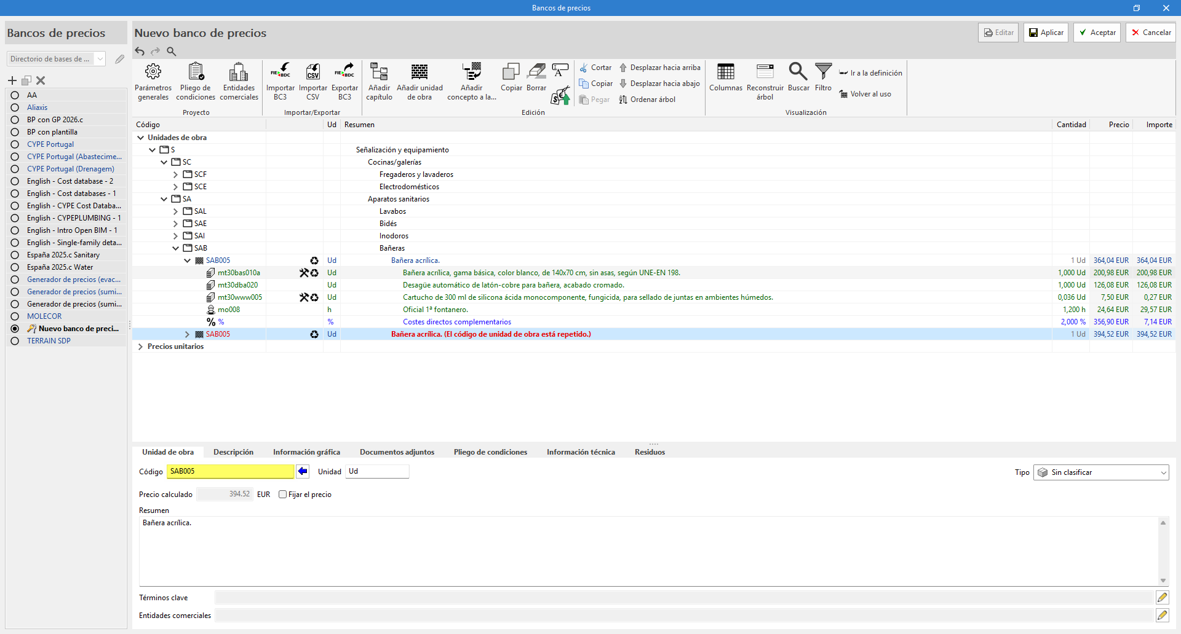
Task: Open the Información técnica tab
Action: [581, 452]
